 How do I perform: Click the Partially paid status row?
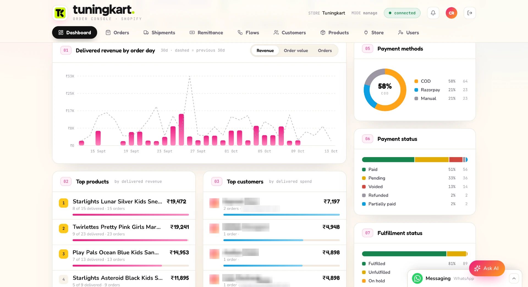pos(415,204)
